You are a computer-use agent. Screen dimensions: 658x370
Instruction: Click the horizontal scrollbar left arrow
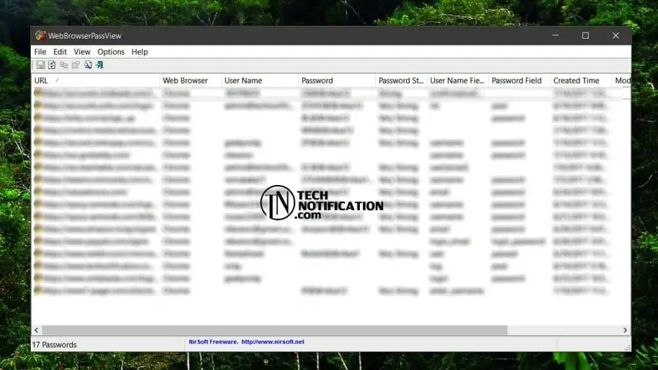[37, 330]
